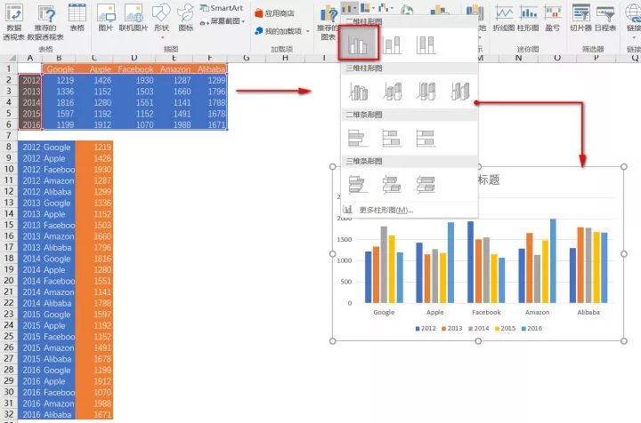Insert a Slicer (切片器)
This screenshot has height=423, width=641.
click(x=580, y=19)
